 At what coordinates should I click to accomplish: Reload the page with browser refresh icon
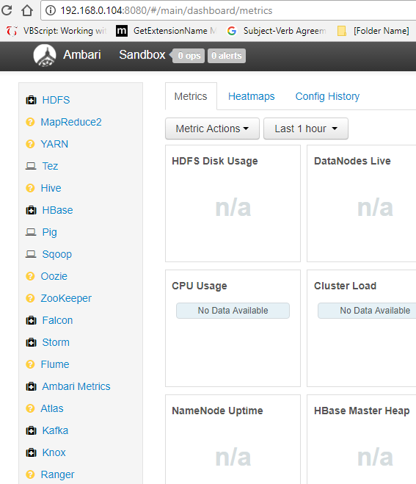(7, 10)
